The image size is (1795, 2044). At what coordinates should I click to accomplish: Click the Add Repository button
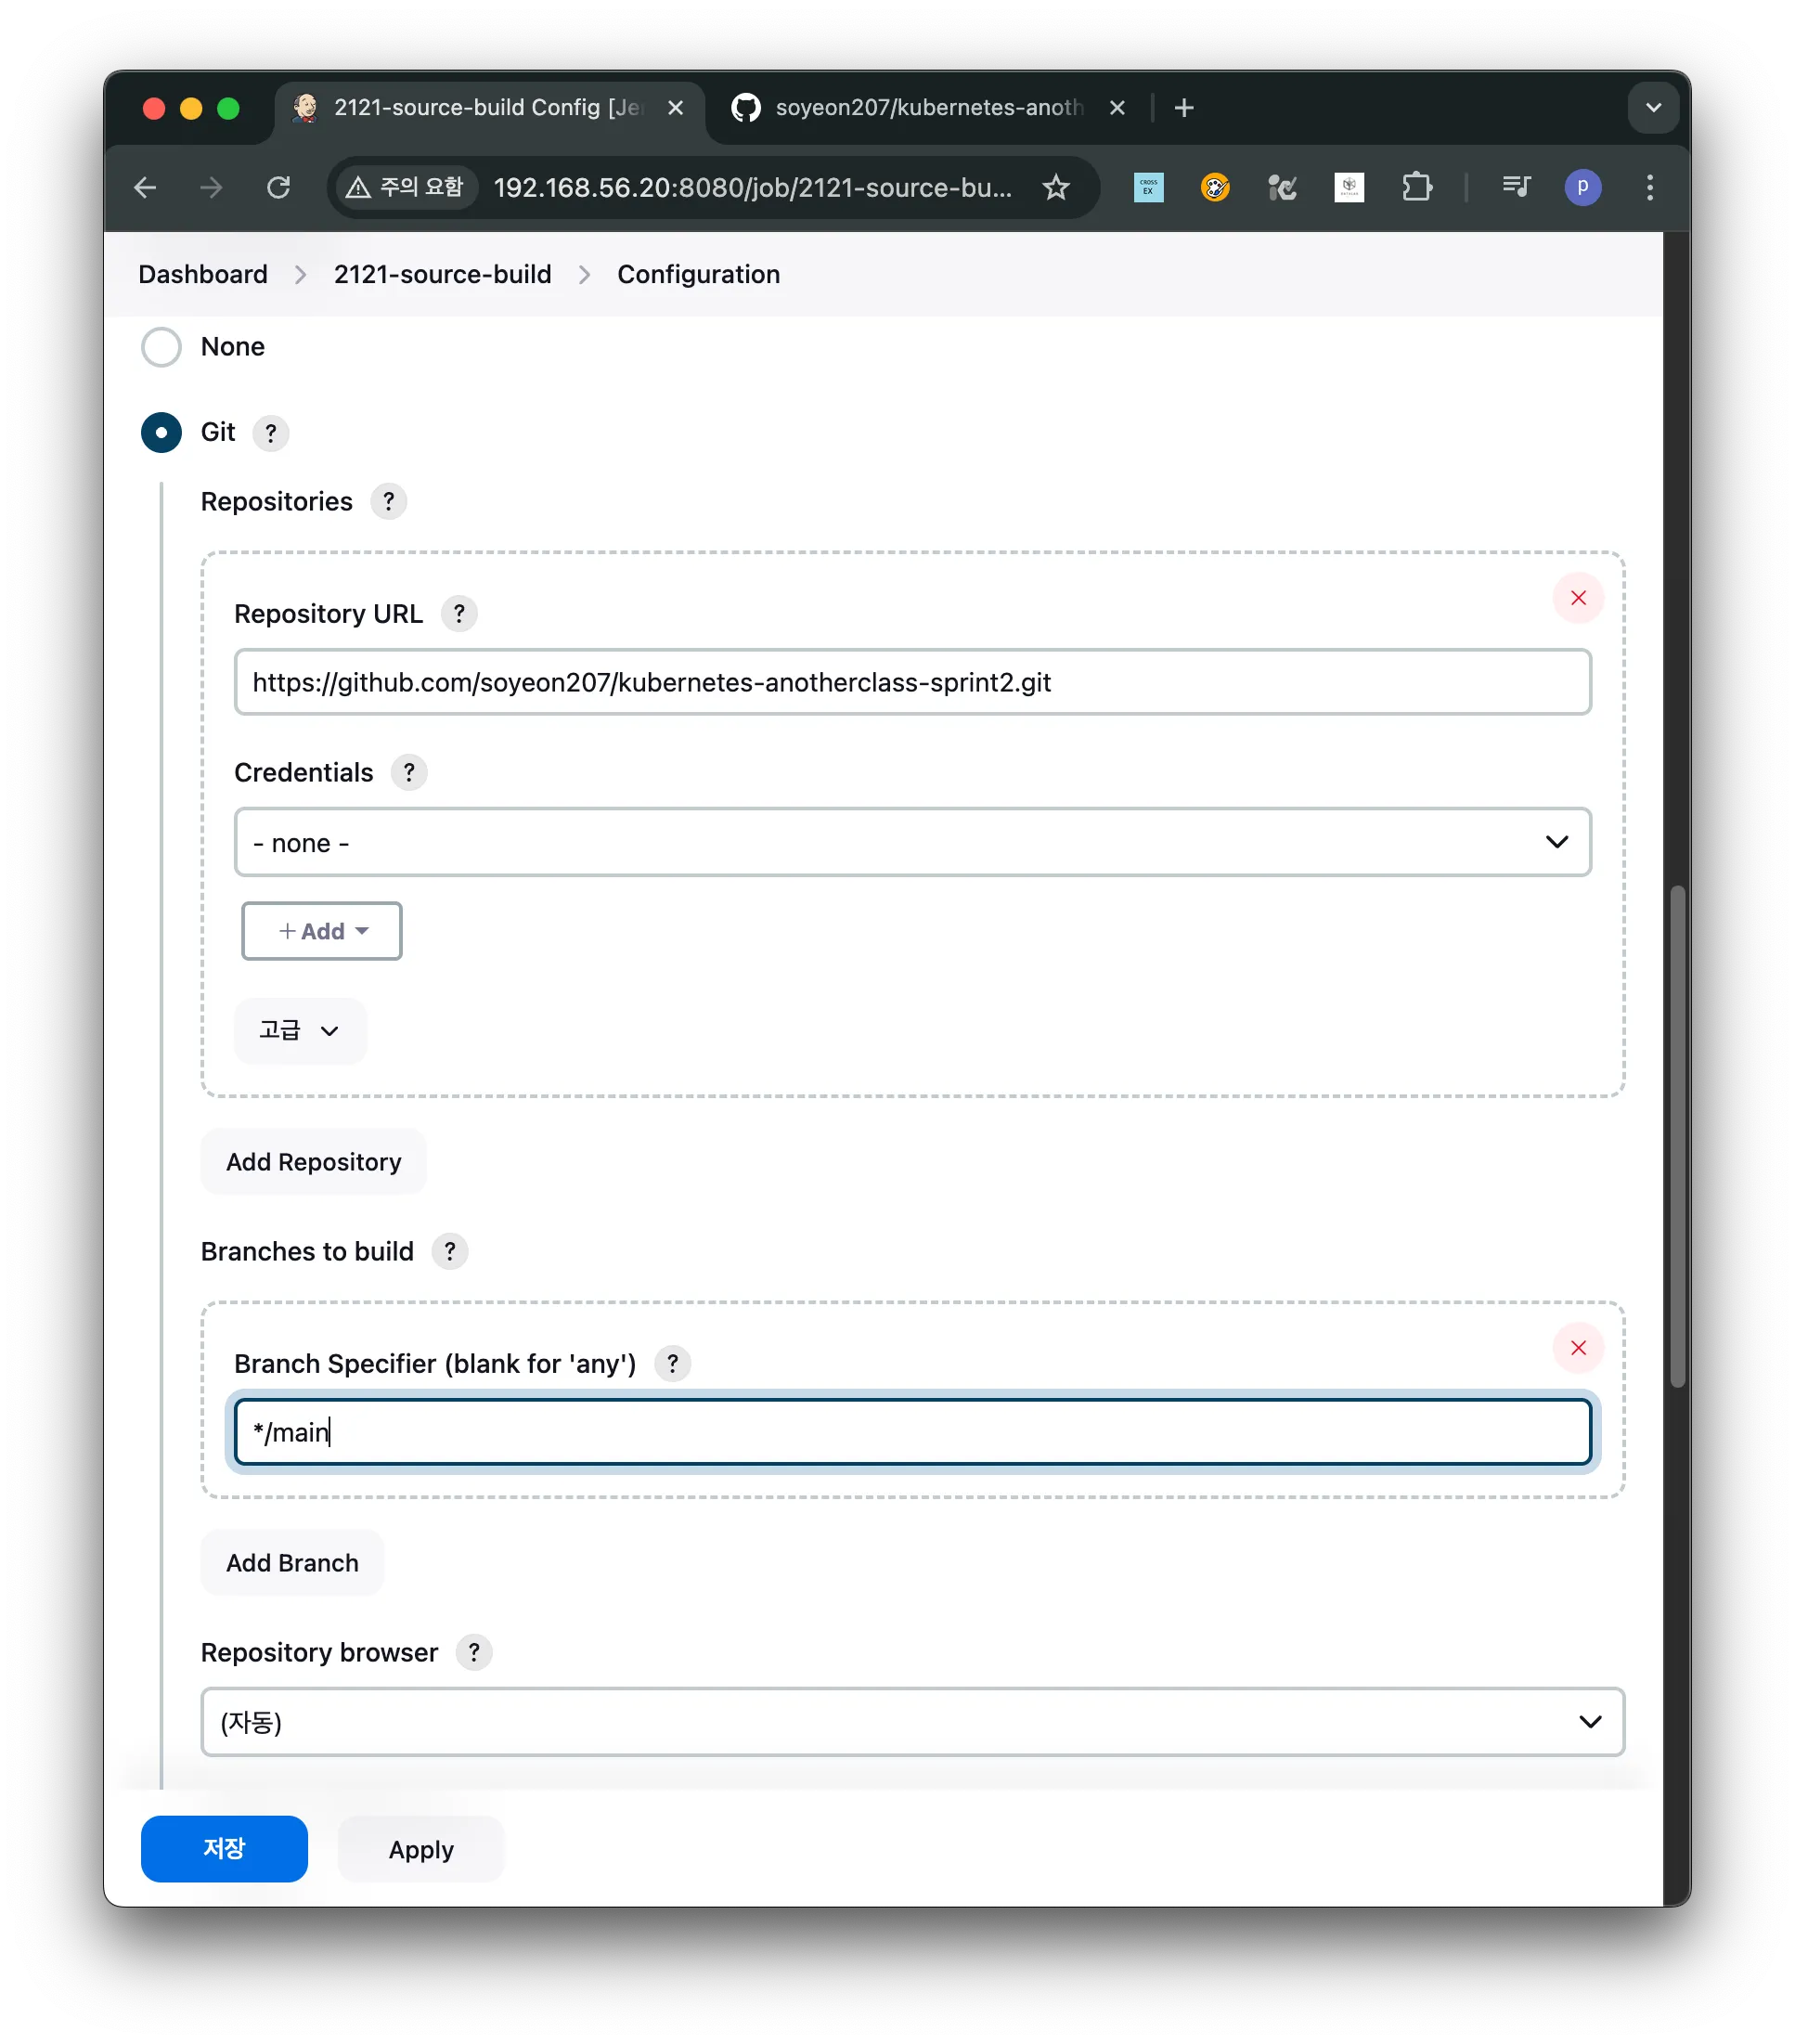[x=313, y=1161]
